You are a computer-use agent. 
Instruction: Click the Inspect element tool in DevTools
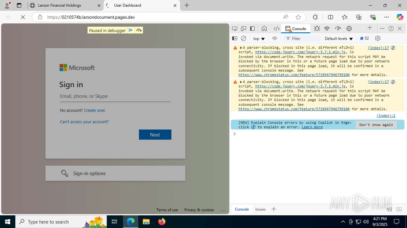(x=235, y=28)
